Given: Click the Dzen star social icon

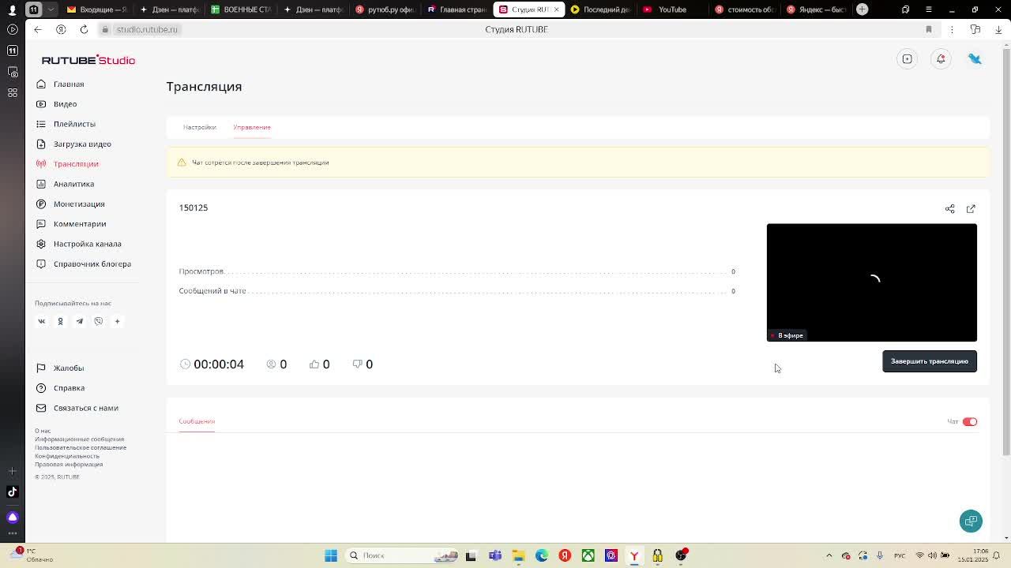Looking at the screenshot, I should [x=117, y=321].
